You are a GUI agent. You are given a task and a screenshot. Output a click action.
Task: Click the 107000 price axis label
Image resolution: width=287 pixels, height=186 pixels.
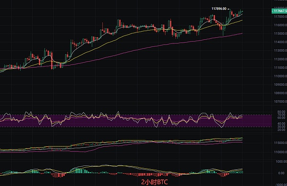[x=280, y=101]
